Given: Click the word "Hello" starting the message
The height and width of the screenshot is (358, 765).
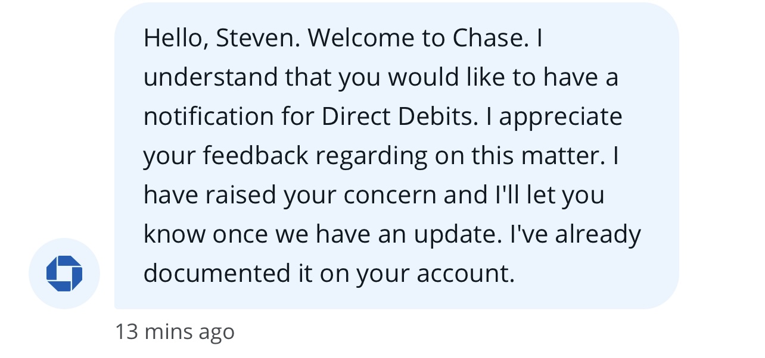Looking at the screenshot, I should (x=175, y=39).
